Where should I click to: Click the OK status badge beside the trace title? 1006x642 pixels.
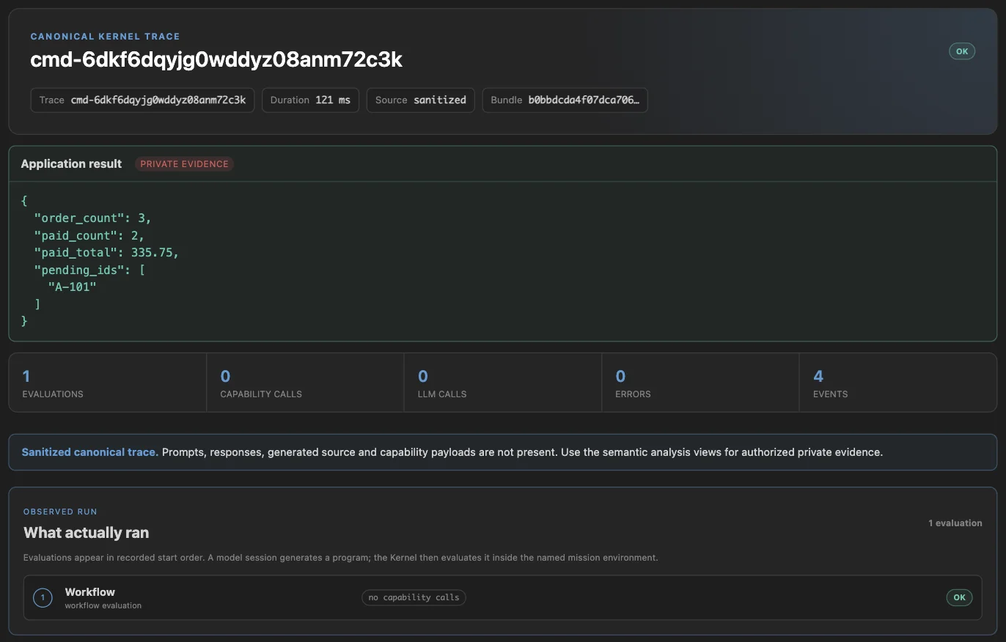coord(962,51)
